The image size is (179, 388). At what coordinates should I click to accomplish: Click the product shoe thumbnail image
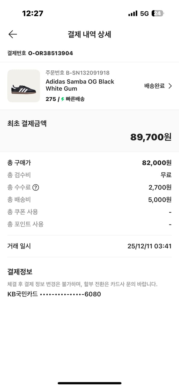pos(24,86)
